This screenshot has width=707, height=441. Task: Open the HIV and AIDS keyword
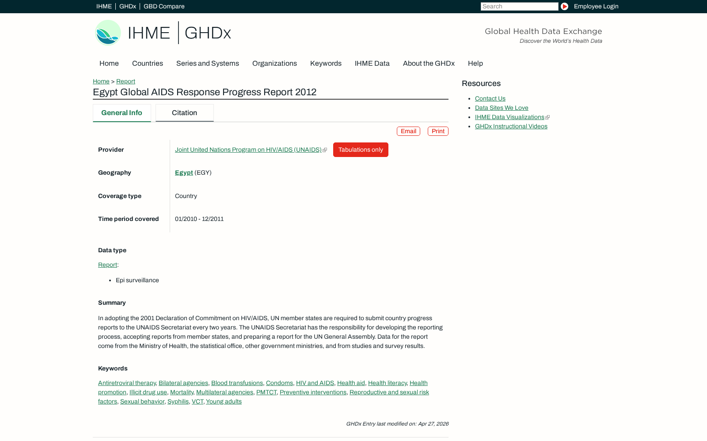coord(315,383)
